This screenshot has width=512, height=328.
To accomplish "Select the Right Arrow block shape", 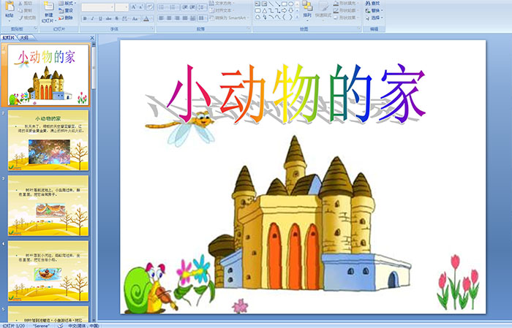I will pos(285,10).
